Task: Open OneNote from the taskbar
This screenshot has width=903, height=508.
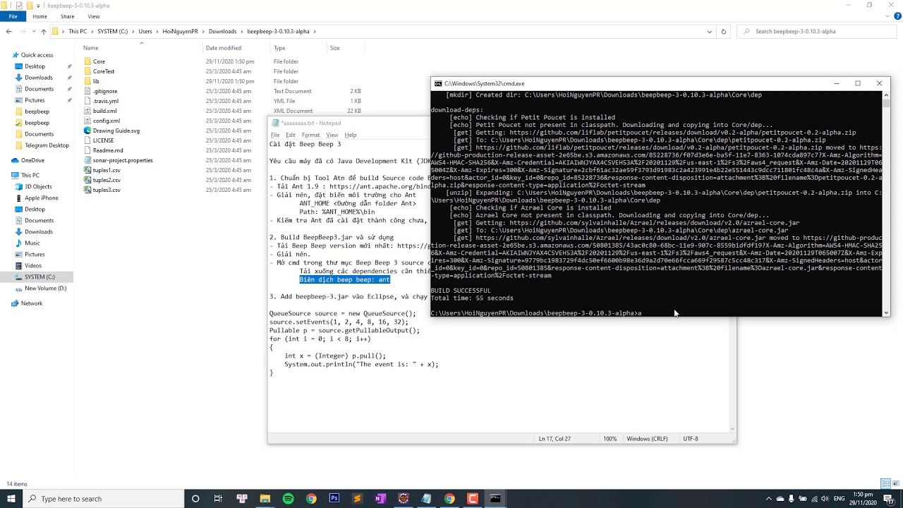Action: coord(380,499)
